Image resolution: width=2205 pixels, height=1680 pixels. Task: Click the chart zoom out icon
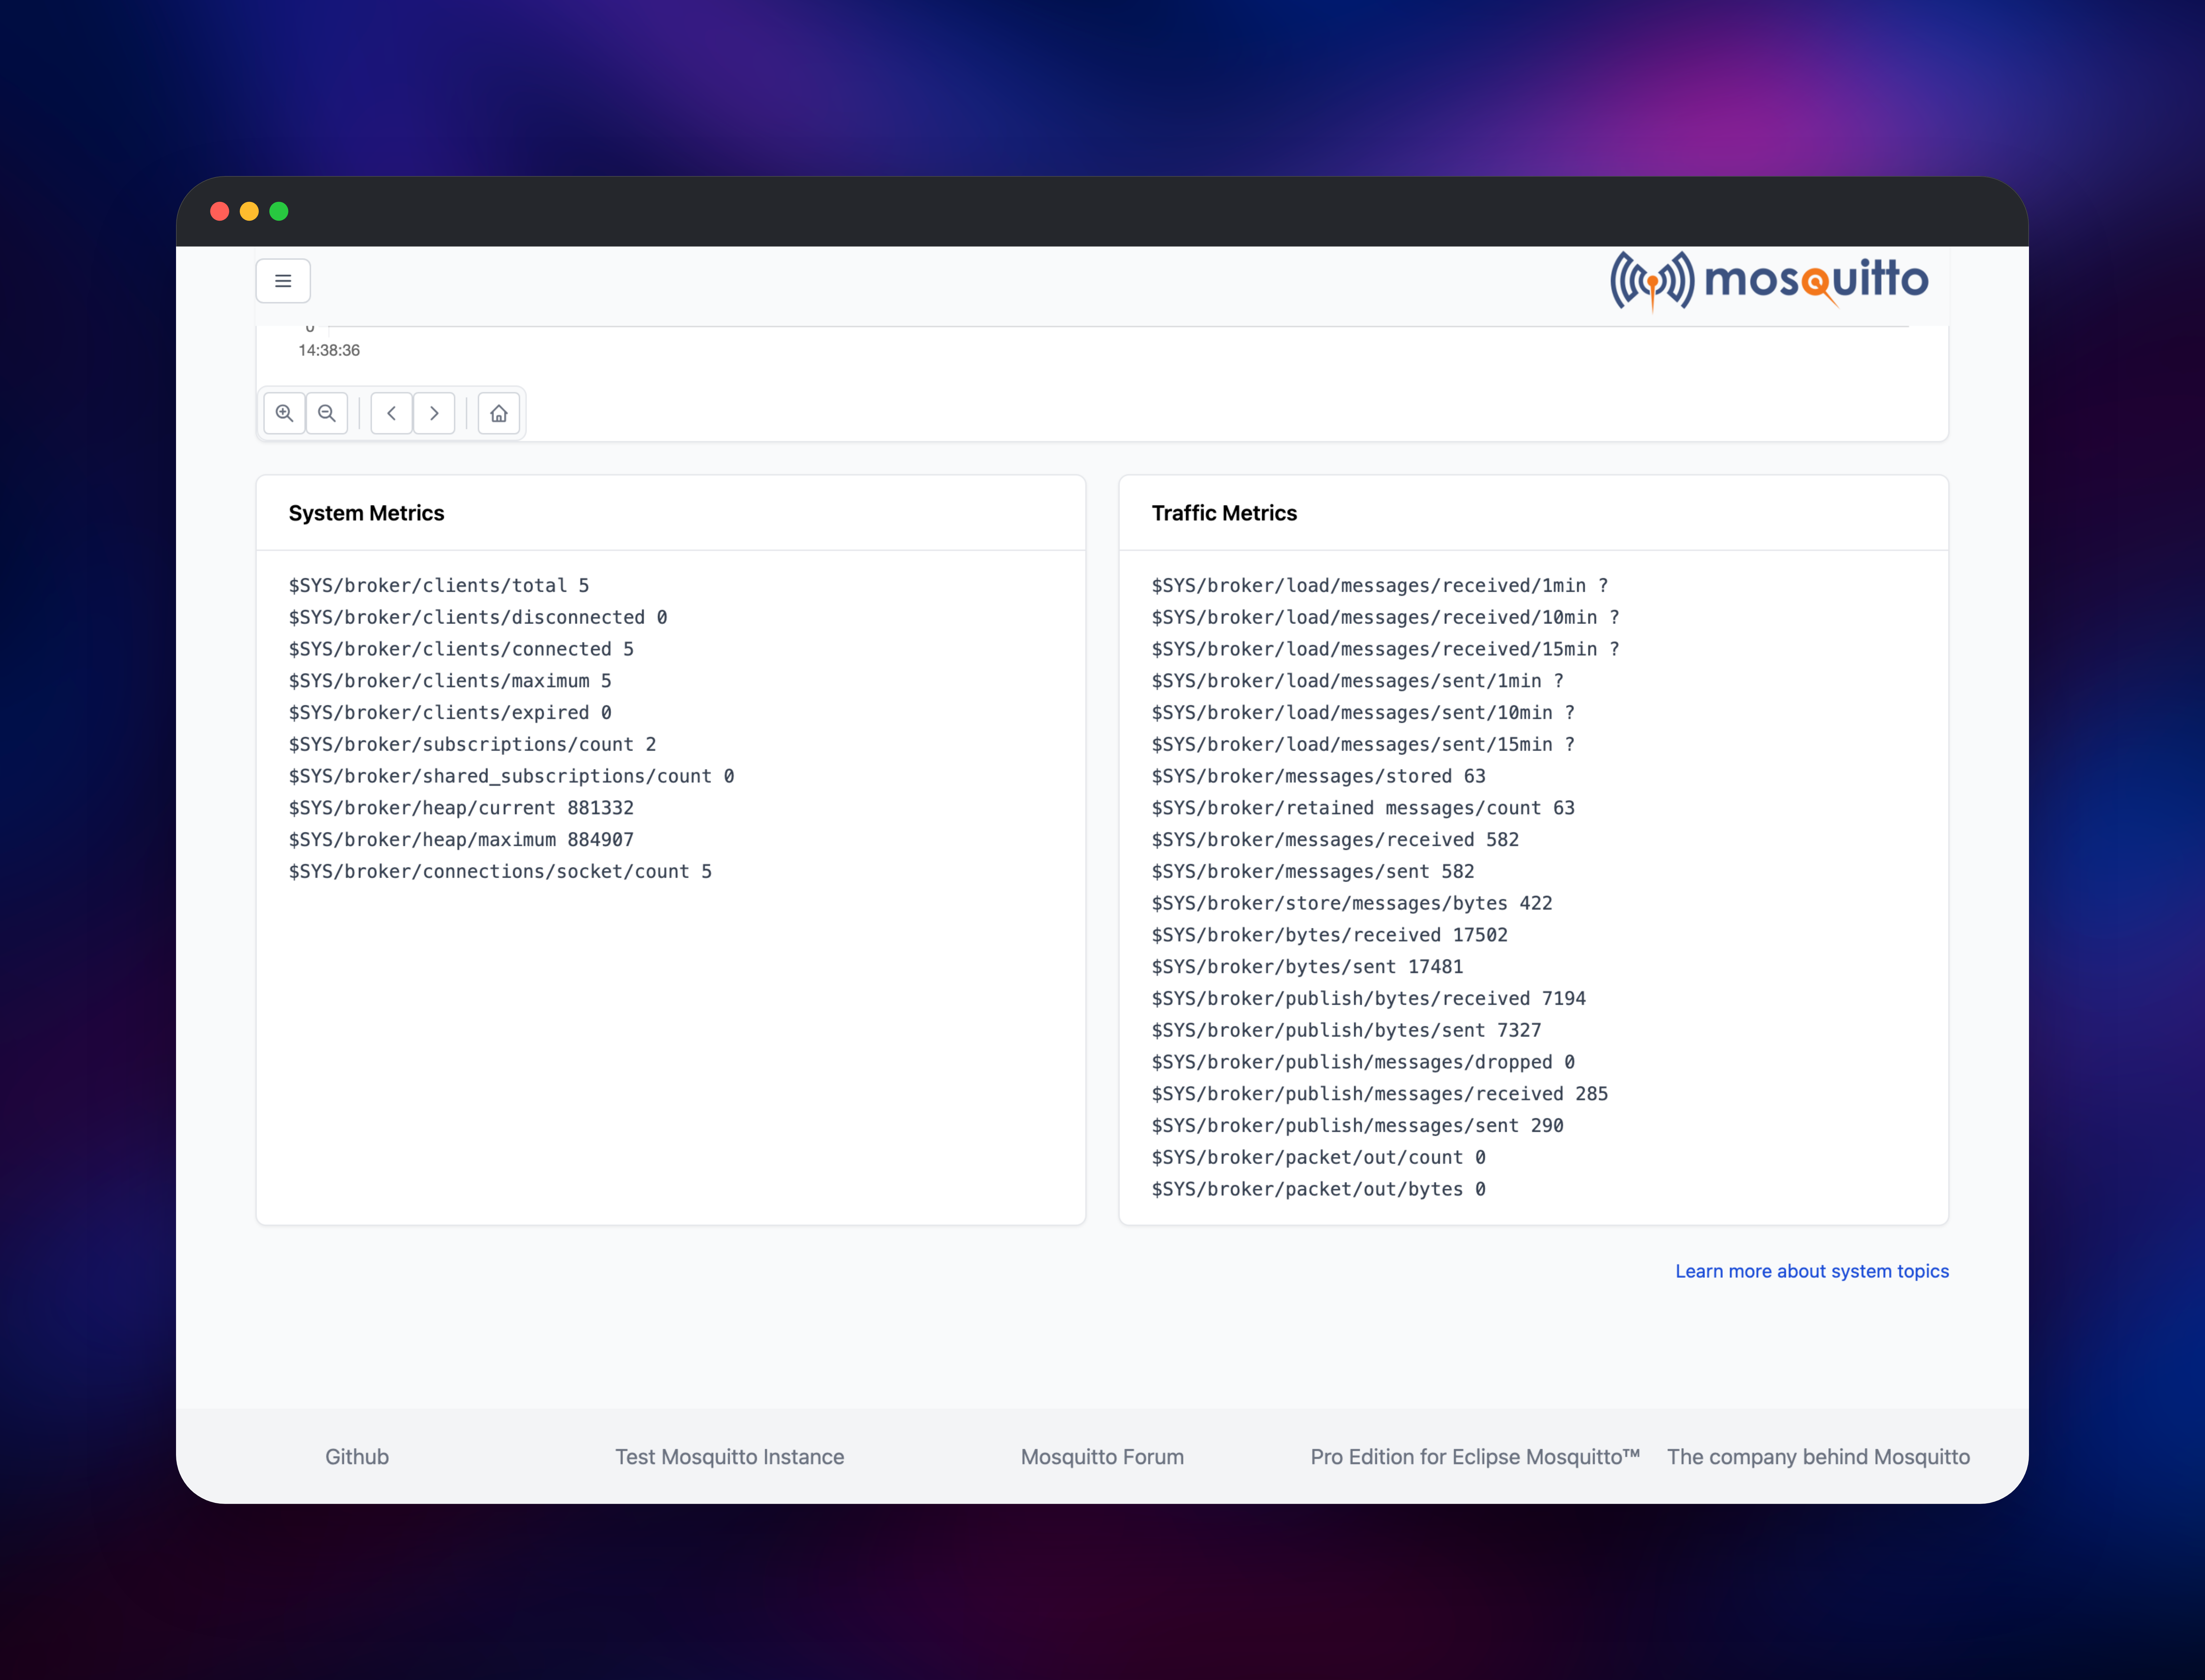click(x=327, y=413)
